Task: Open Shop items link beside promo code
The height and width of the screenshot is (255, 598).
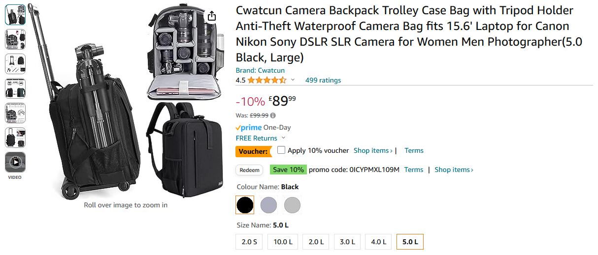Action: pyautogui.click(x=454, y=170)
